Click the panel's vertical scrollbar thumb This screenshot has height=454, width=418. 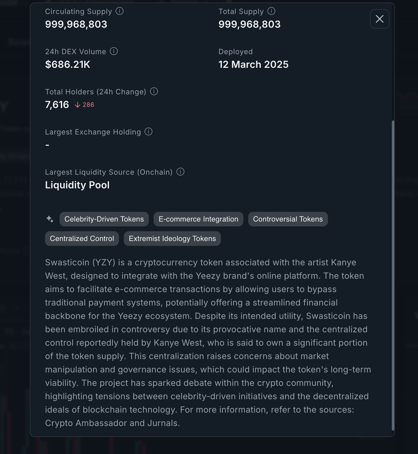[393, 275]
